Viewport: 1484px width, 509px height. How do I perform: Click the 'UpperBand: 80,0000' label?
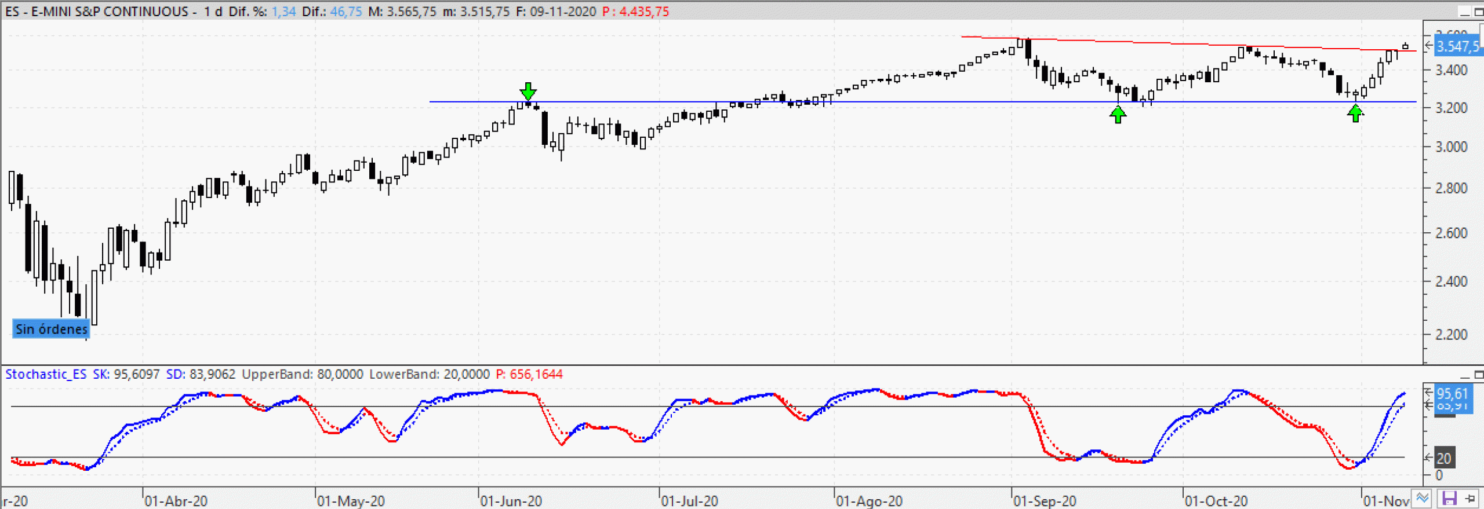303,374
